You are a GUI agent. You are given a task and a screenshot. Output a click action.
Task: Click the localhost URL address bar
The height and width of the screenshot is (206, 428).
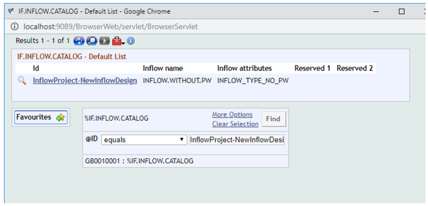111,27
